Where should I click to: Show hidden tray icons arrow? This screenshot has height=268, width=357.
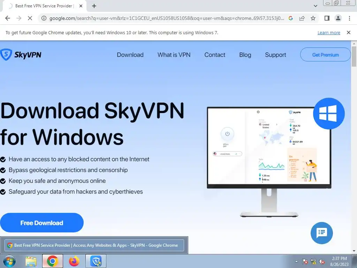[x=296, y=261]
